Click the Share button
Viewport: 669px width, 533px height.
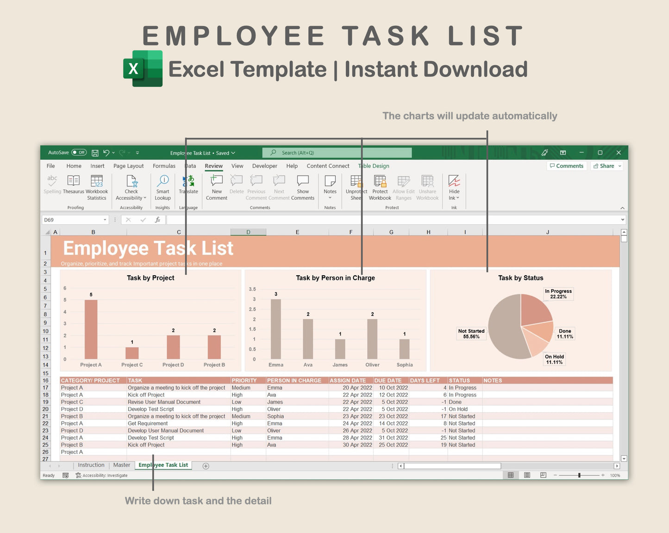(x=604, y=166)
